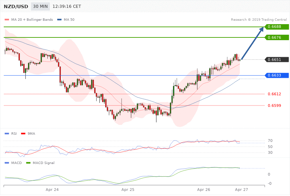Click the 0.6651 current price tag
Viewport: 290px width, 196px height.
277,60
